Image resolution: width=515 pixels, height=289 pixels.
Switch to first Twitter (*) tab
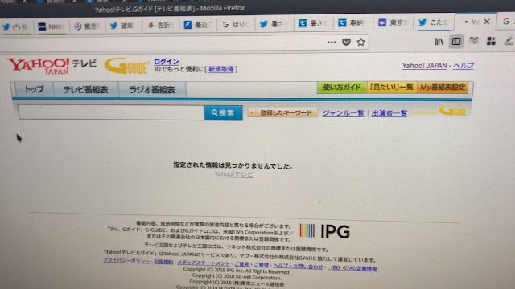tap(15, 27)
